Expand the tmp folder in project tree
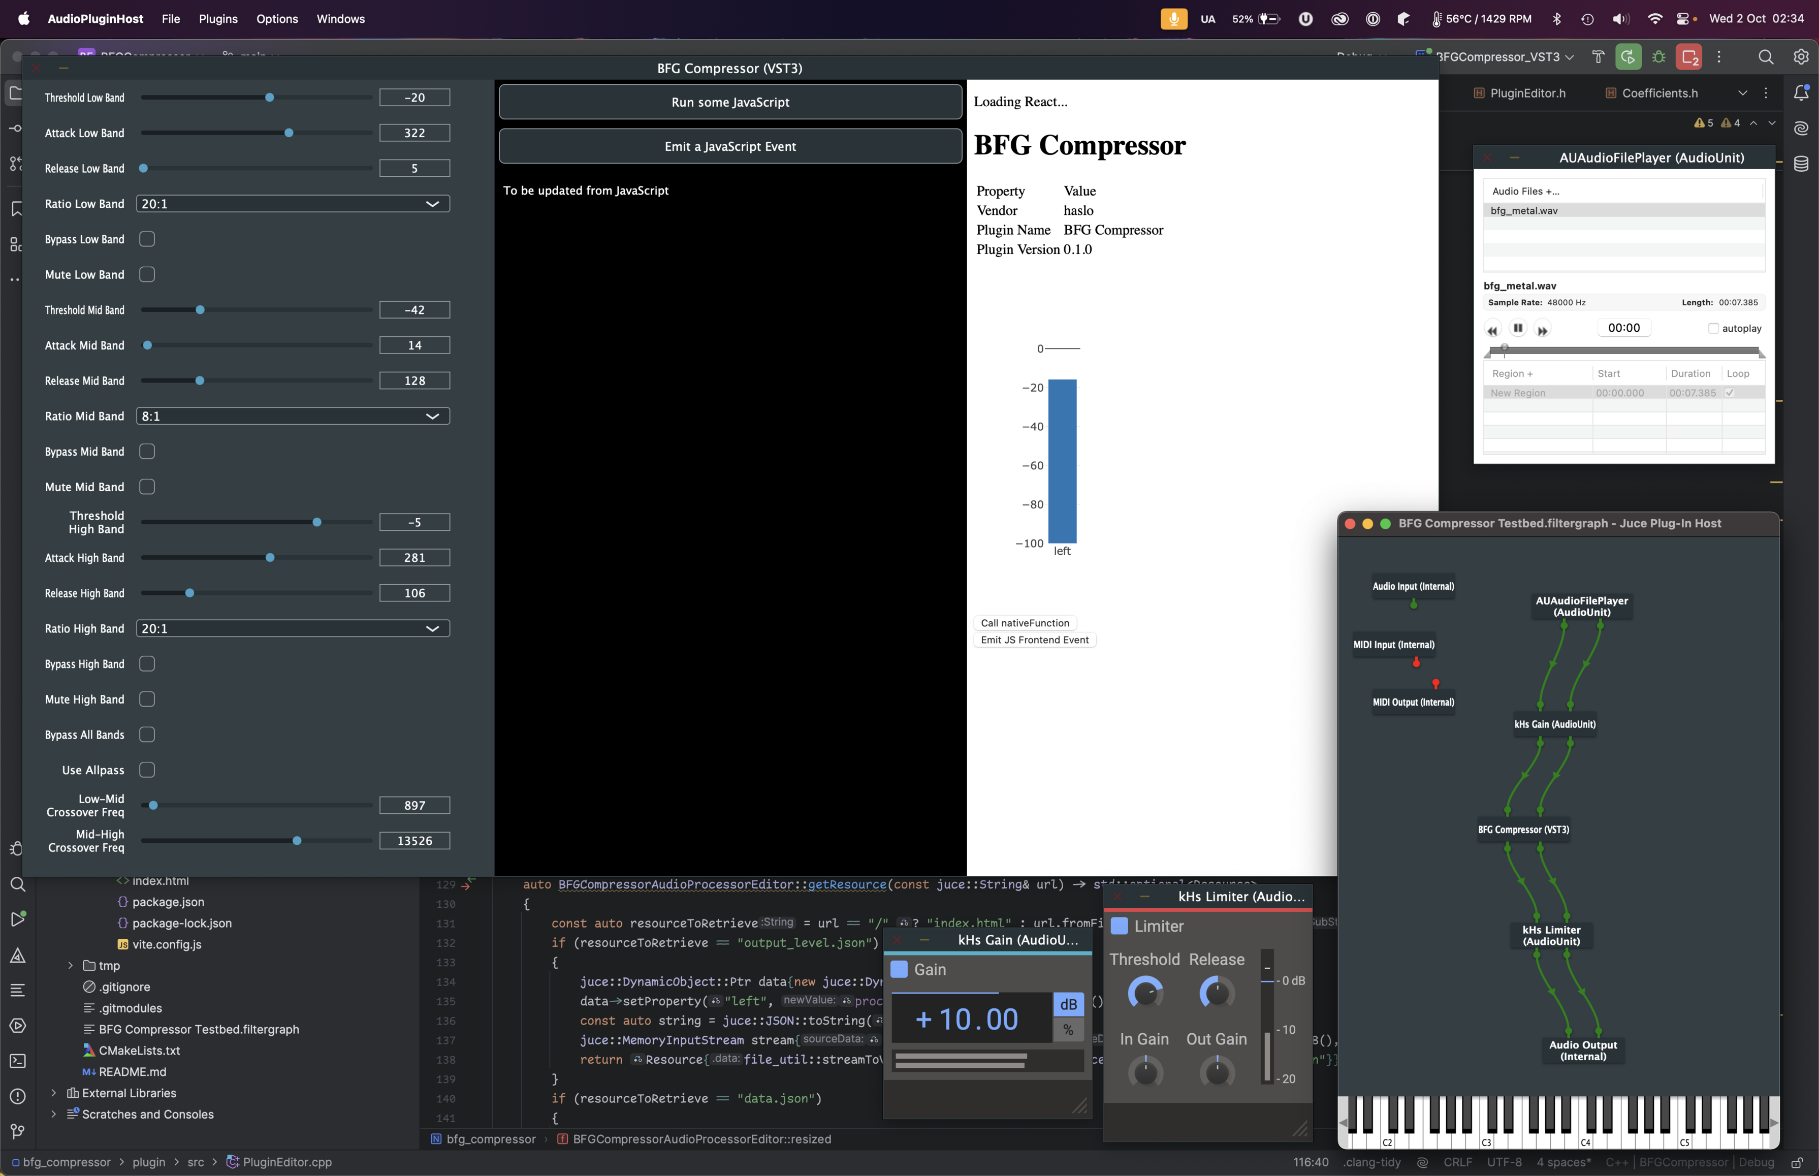The width and height of the screenshot is (1819, 1176). point(71,965)
